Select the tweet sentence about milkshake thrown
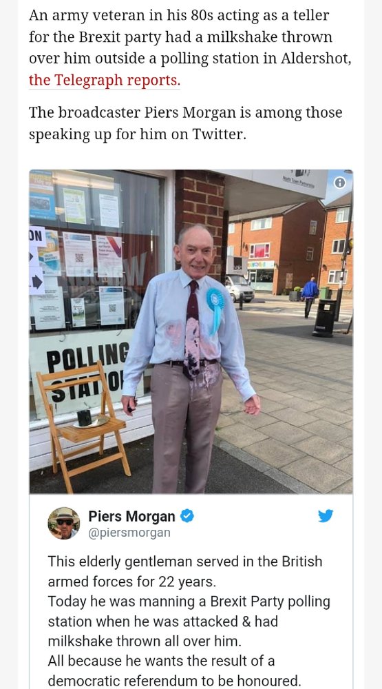Viewport: 382px width, 689px height. (189, 621)
